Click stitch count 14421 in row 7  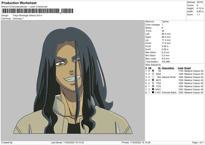(x=158, y=89)
